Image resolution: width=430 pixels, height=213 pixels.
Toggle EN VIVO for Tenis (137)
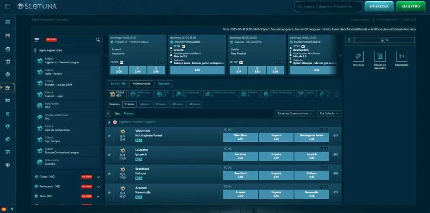pos(87,196)
